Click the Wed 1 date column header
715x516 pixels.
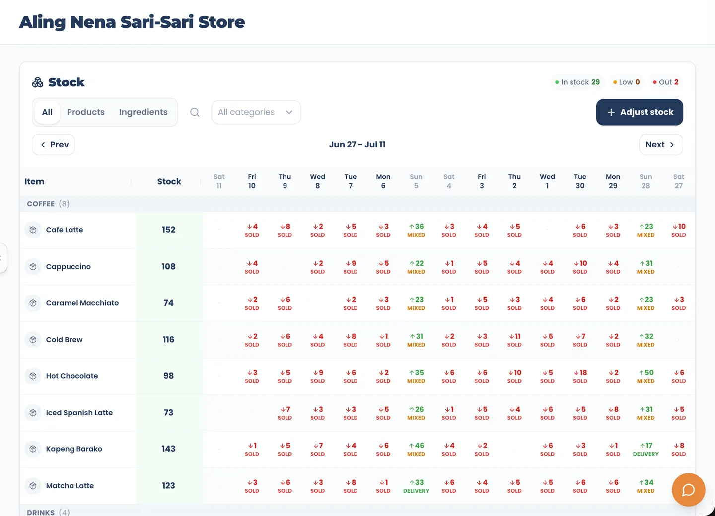[547, 181]
